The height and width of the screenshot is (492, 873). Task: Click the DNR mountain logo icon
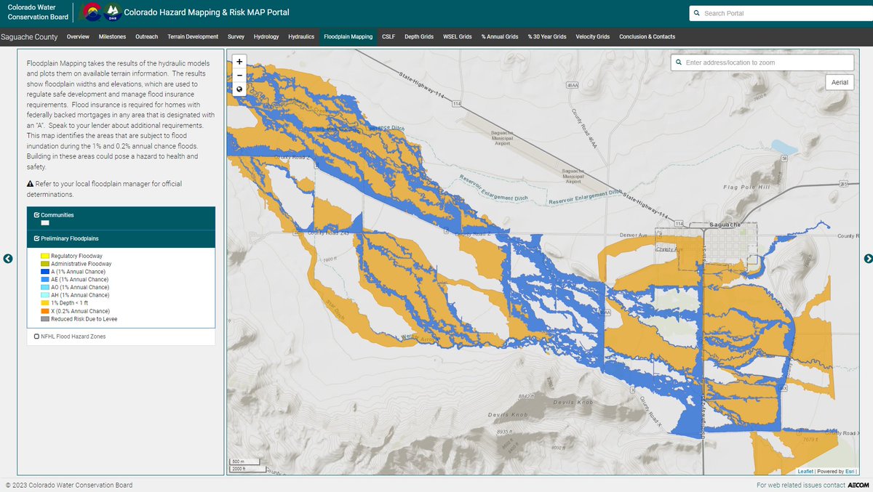tap(112, 12)
